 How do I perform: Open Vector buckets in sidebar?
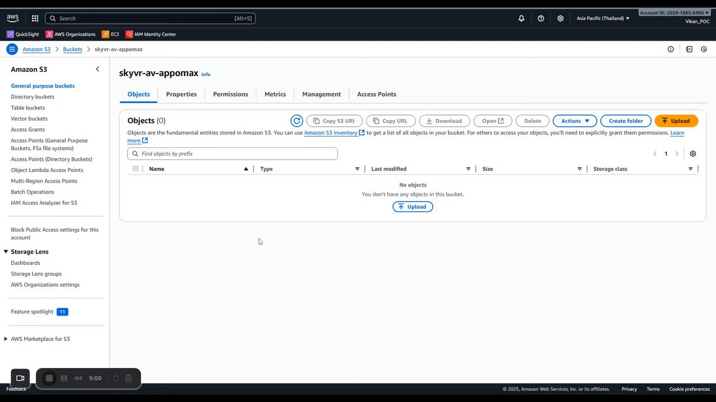tap(29, 118)
